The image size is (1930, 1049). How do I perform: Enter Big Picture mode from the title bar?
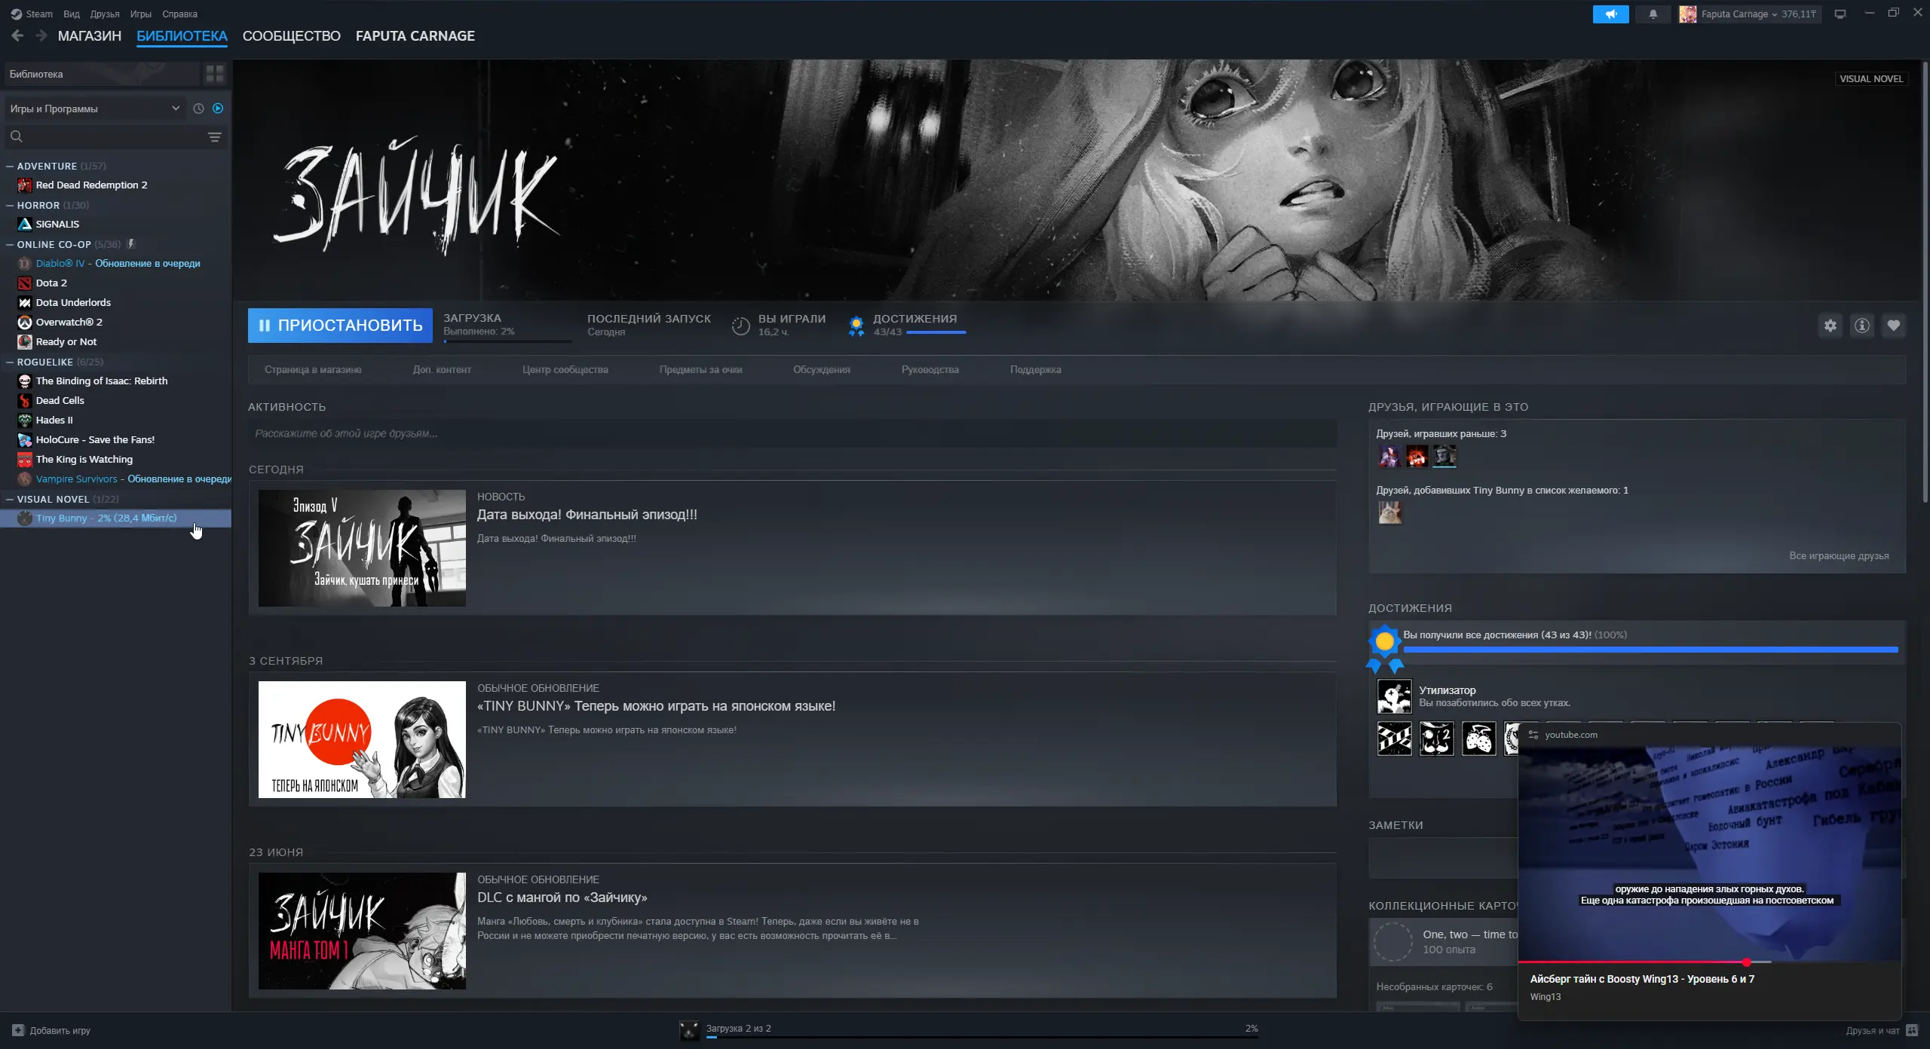point(1840,14)
